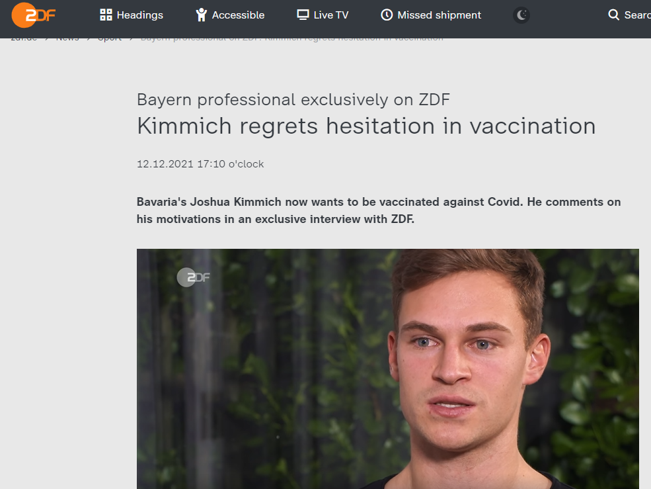Screen dimensions: 651x489
Task: Open the Accessible menu label
Action: 238,15
